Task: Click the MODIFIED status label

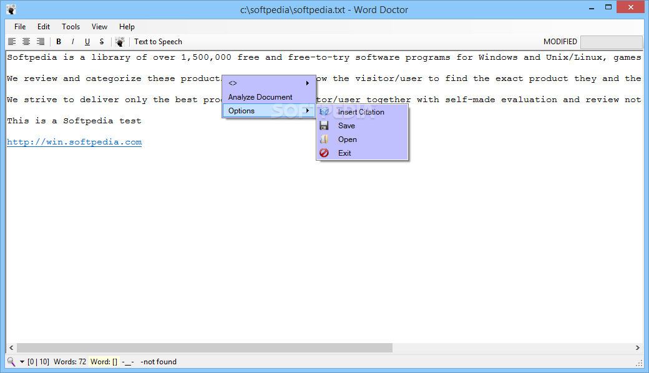Action: pyautogui.click(x=560, y=42)
